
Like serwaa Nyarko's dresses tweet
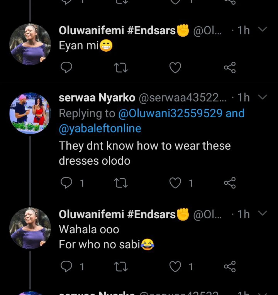pos(176,183)
